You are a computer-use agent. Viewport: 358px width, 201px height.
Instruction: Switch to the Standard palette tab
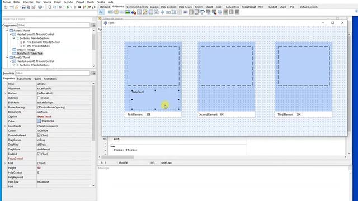(x=105, y=7)
